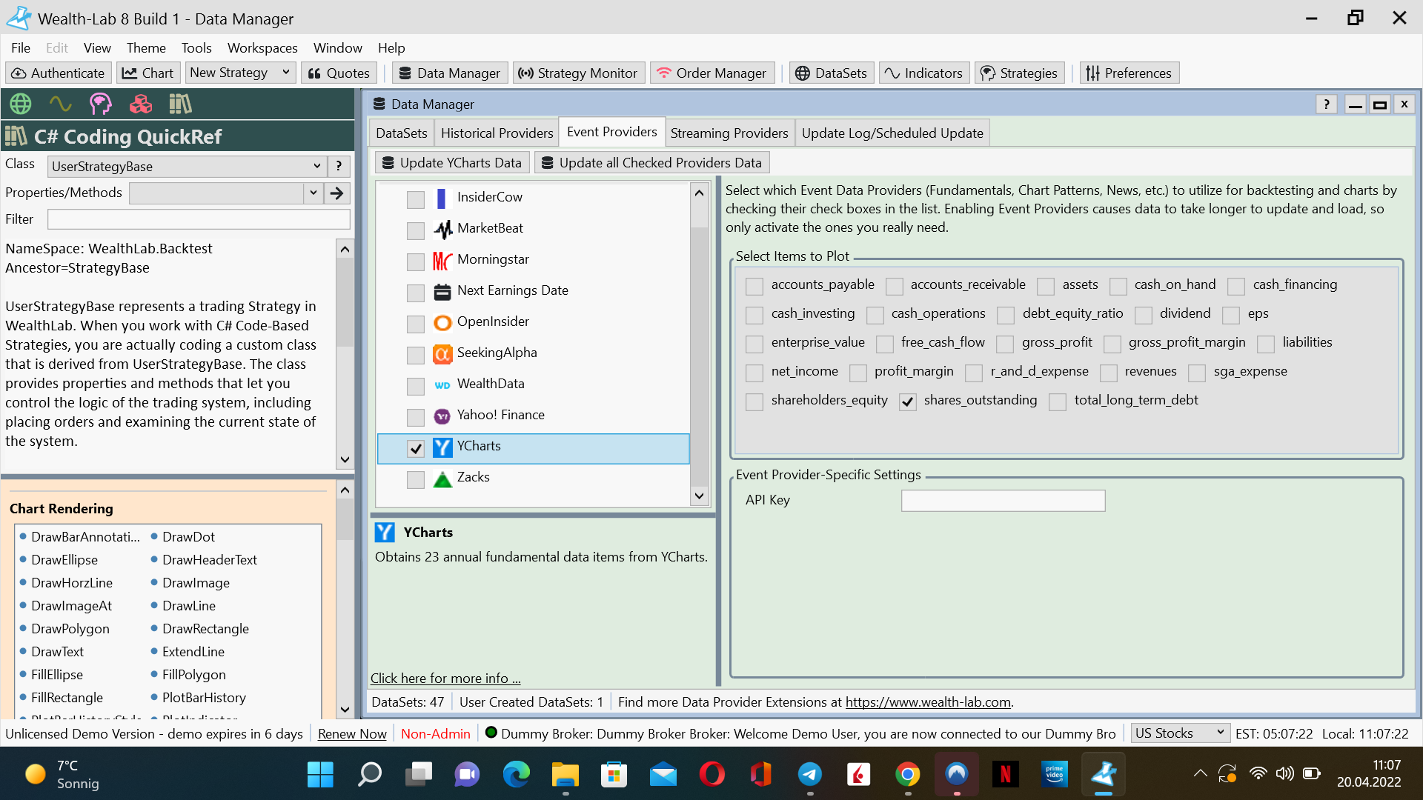The image size is (1423, 800).
Task: Enable the Morningstar provider checkbox
Action: (416, 261)
